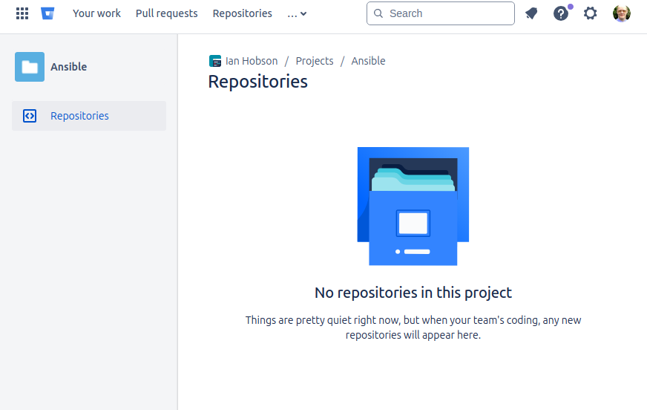
Task: Select Repositories in the sidebar
Action: [89, 116]
